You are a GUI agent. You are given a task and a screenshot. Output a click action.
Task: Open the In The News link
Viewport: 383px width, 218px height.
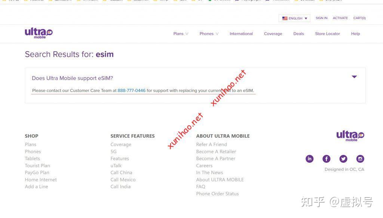click(209, 172)
